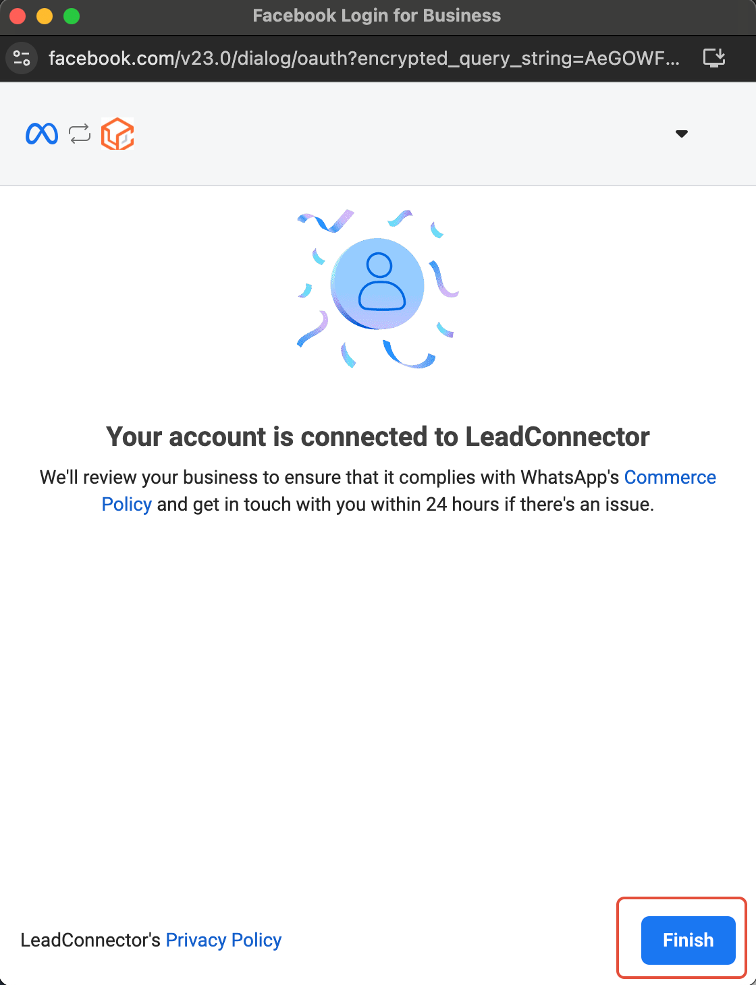Focus the facebook.com URL address field
Viewport: 756px width, 985px height.
click(x=364, y=58)
